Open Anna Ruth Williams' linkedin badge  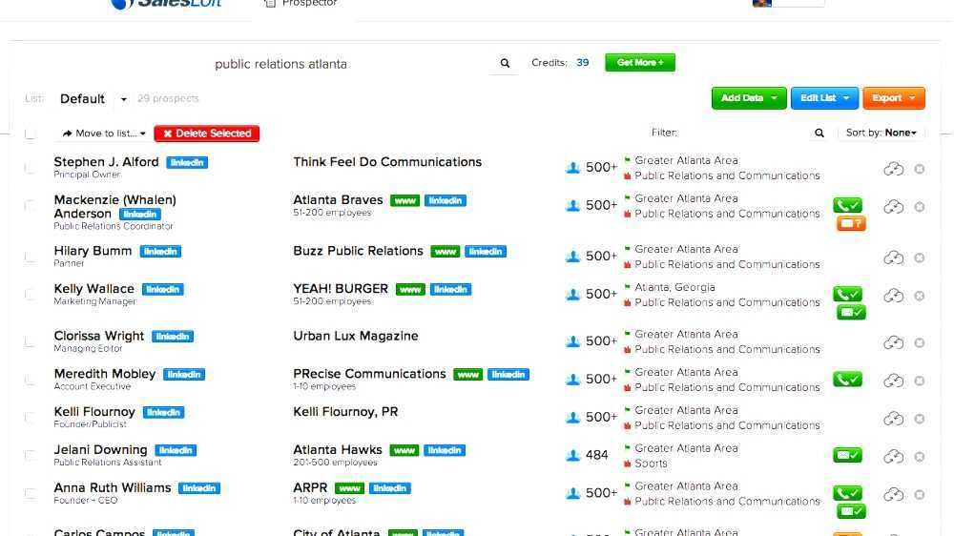point(199,488)
